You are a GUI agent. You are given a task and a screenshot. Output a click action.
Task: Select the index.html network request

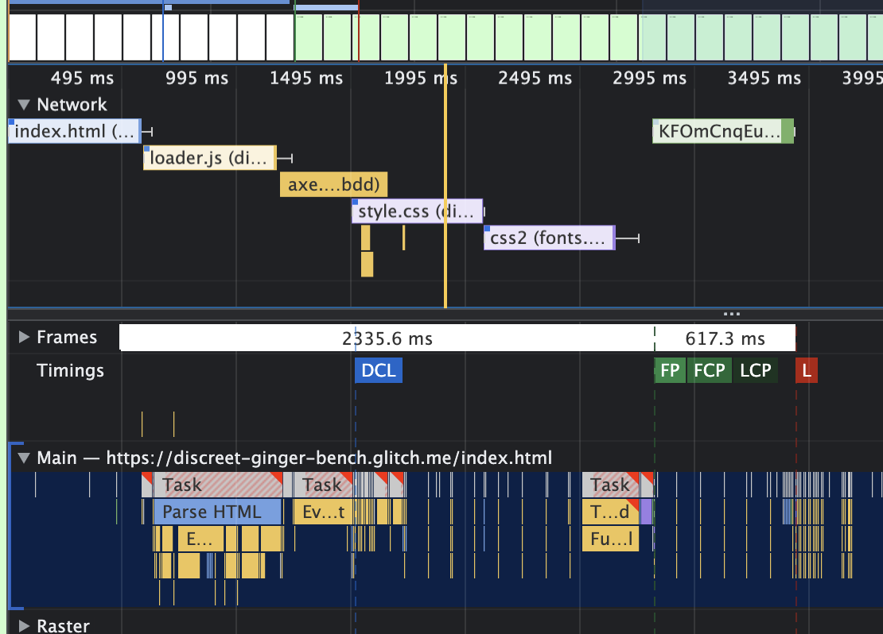click(74, 131)
